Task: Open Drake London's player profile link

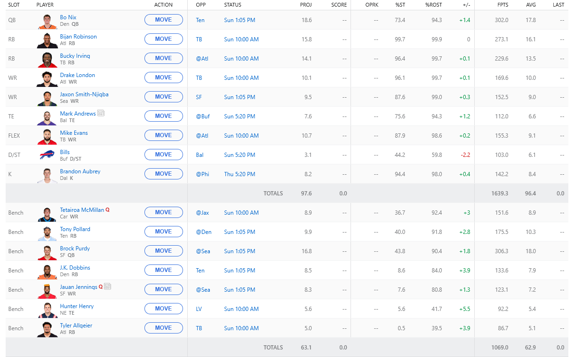Action: point(77,75)
